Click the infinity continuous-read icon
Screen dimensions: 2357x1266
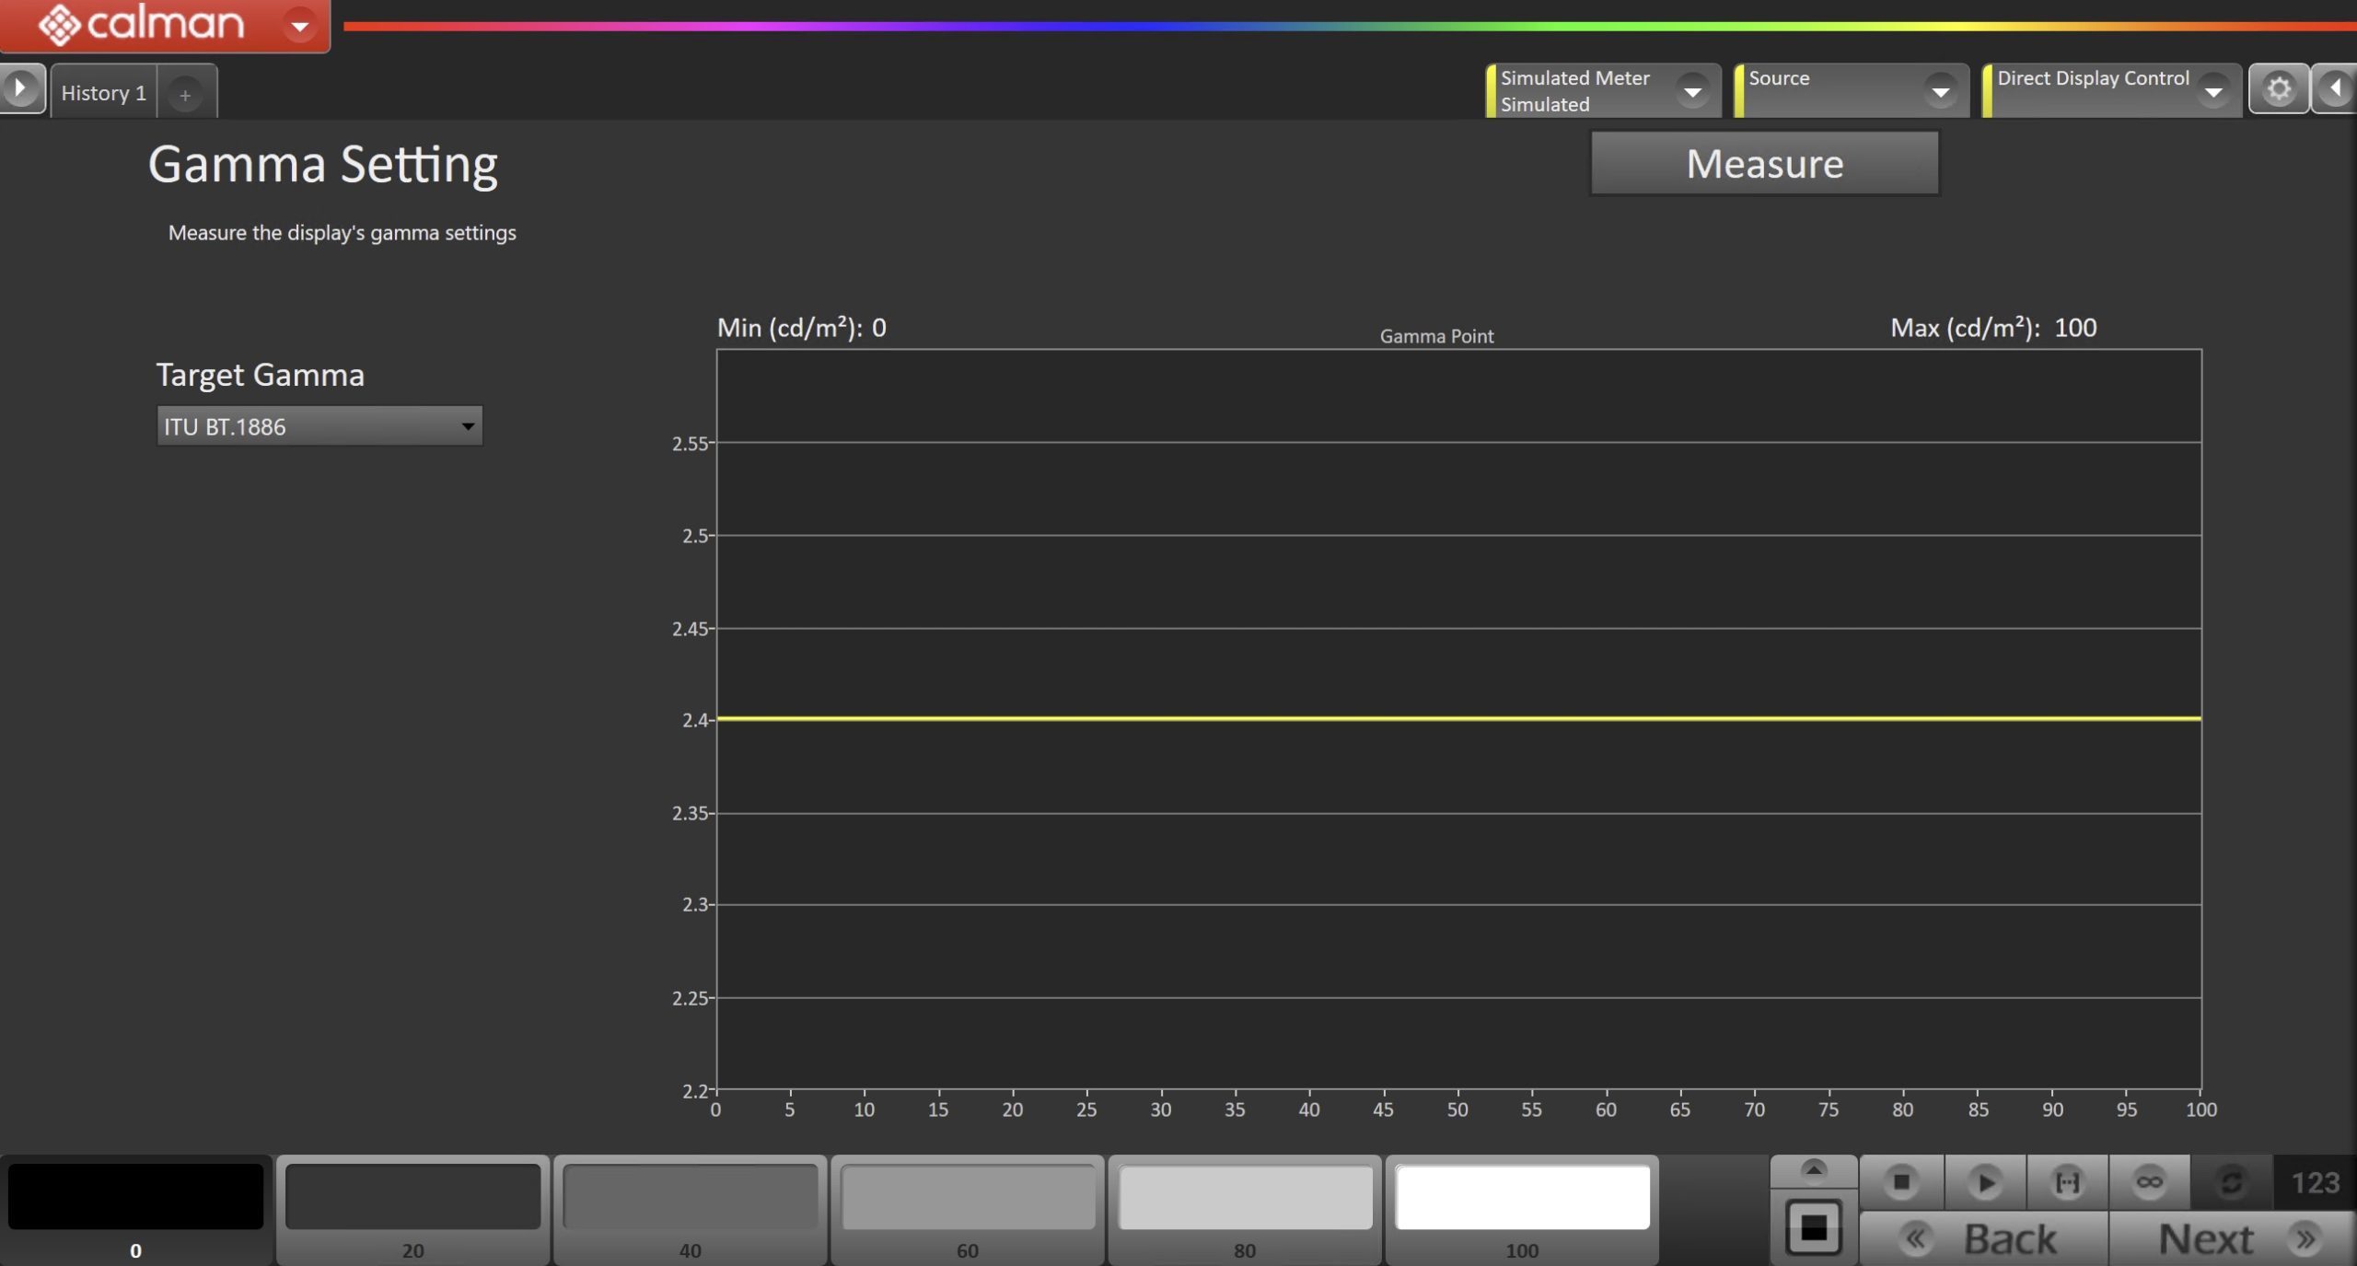point(2149,1181)
